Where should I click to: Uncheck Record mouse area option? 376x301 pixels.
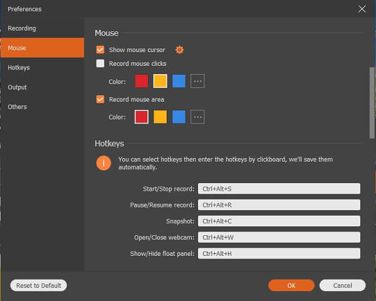100,99
